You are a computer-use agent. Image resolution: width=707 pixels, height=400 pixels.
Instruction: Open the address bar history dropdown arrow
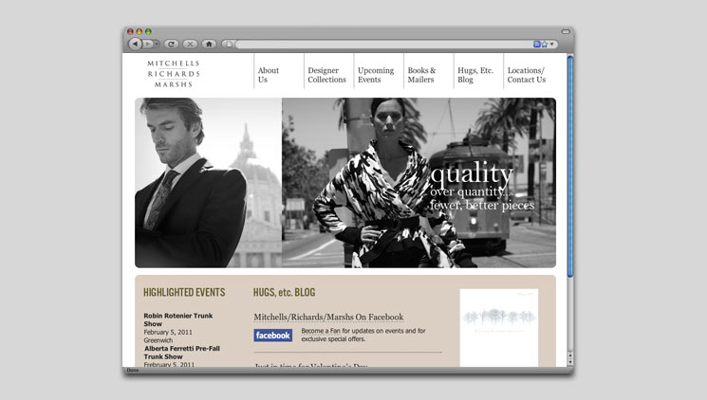click(x=552, y=45)
